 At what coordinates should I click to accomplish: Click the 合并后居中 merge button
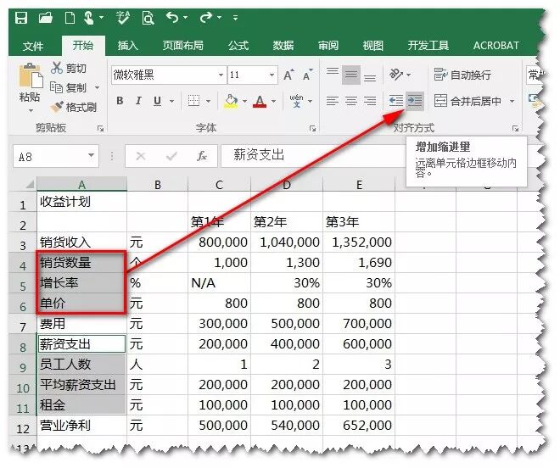point(468,101)
